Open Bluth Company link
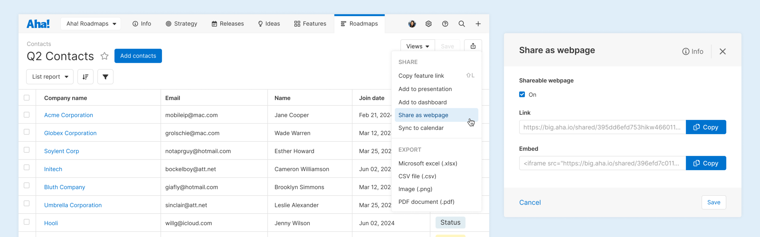 click(64, 187)
